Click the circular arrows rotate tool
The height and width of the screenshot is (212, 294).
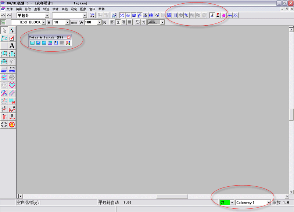tap(4, 124)
